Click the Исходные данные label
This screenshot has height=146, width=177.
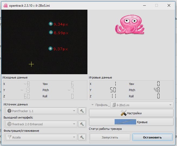(15, 77)
